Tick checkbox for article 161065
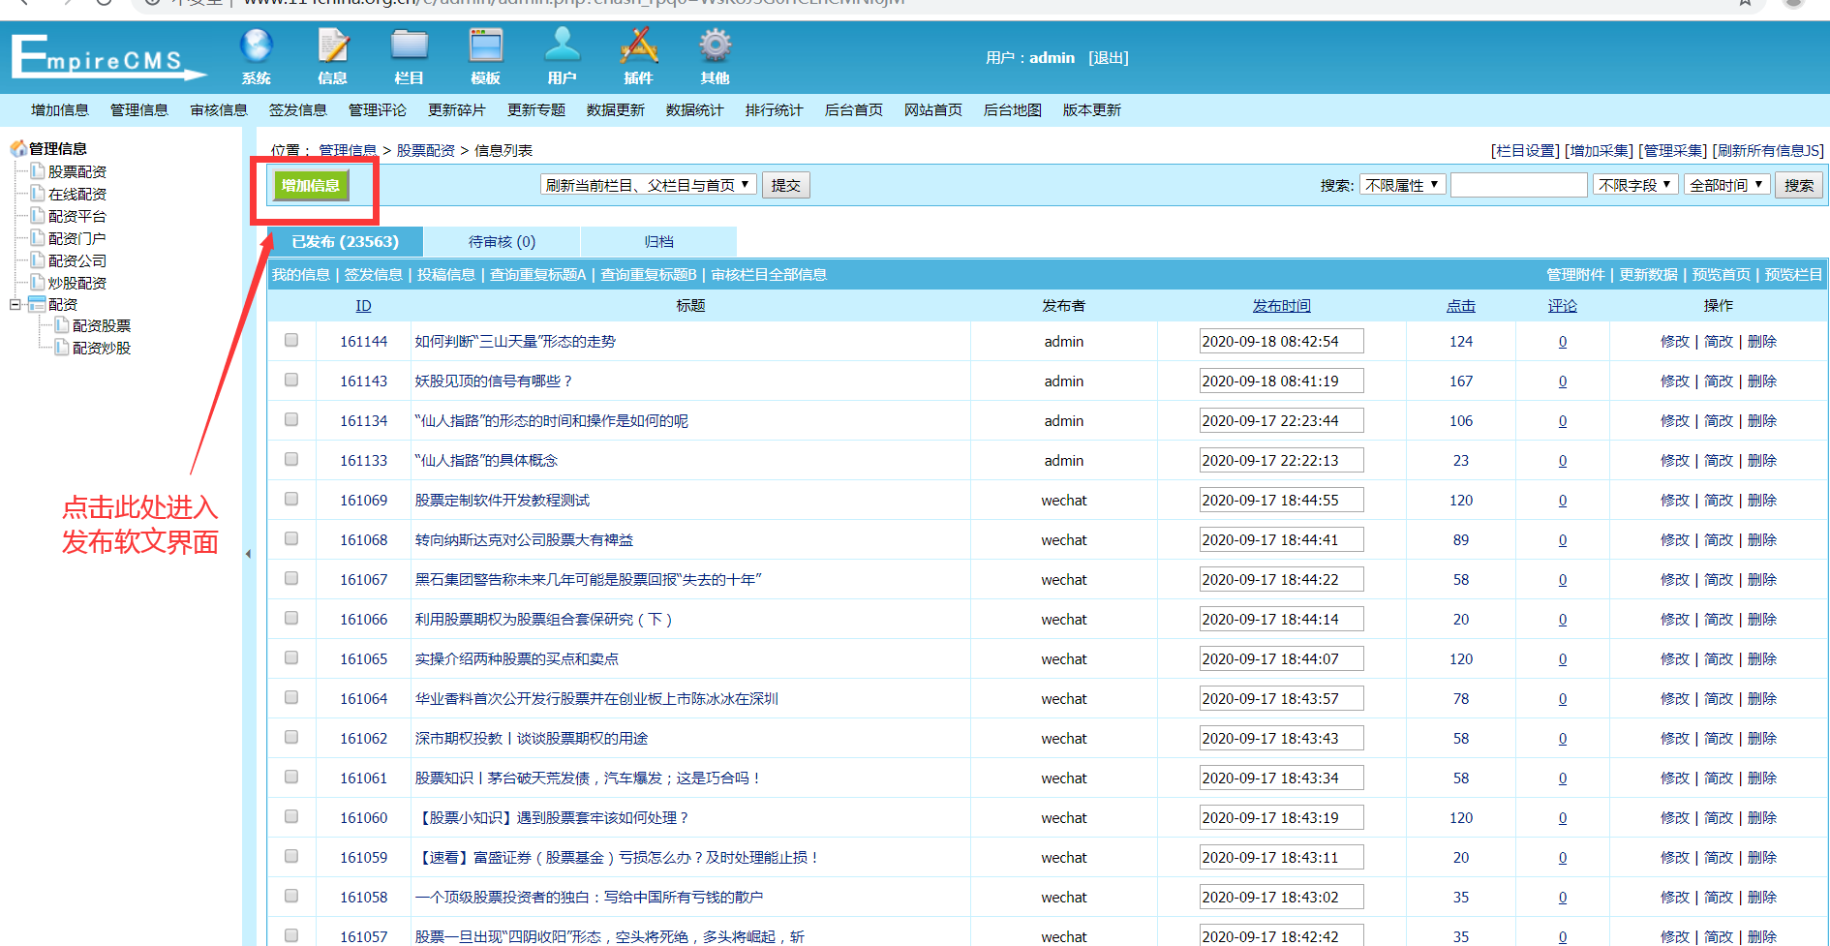The width and height of the screenshot is (1830, 946). click(x=291, y=658)
